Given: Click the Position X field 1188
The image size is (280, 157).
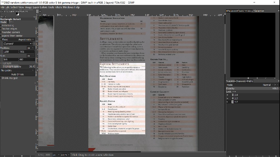Looking at the screenshot, I should 11,52.
